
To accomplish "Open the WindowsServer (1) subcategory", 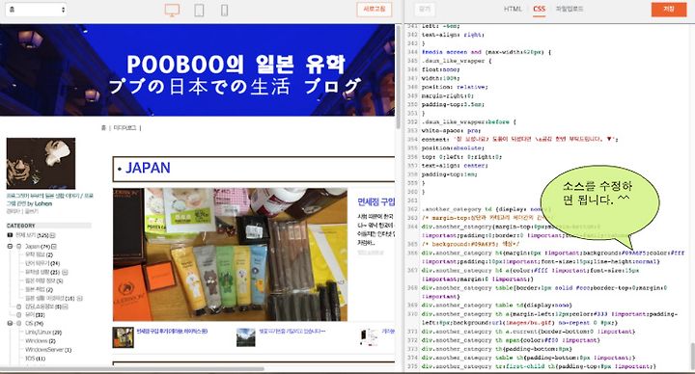I will coord(48,350).
